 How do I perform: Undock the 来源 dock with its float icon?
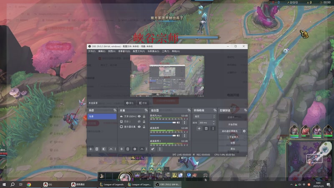pos(146,110)
